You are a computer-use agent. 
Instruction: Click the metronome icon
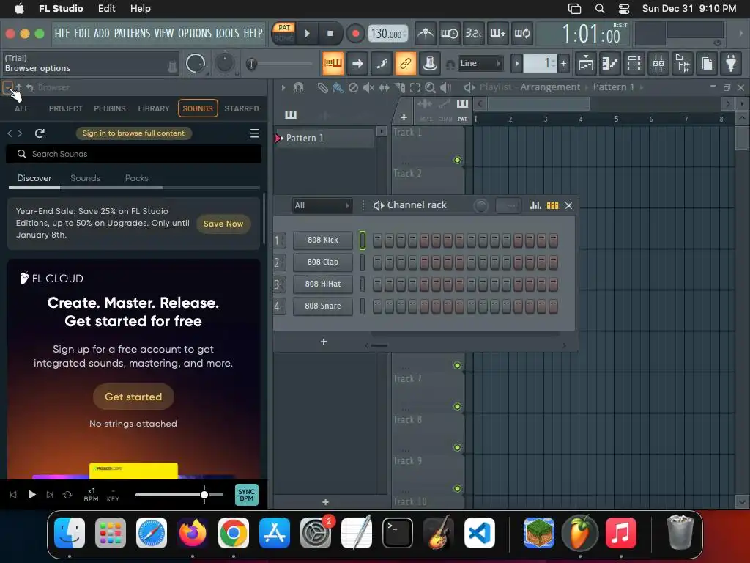point(426,34)
